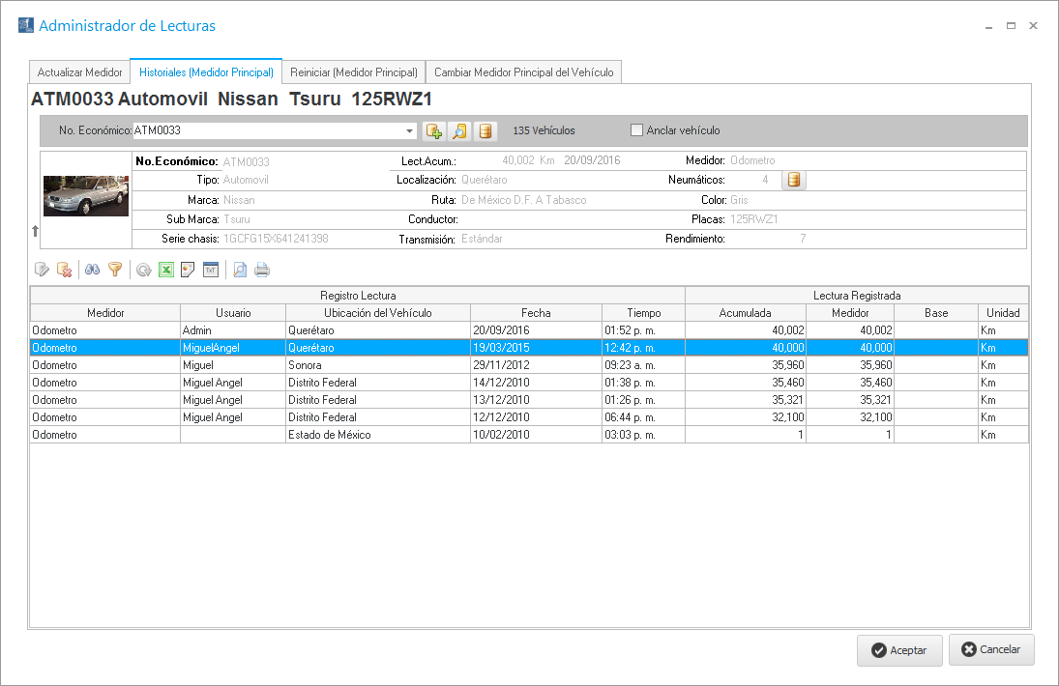Export the table with the Excel icon
1059x686 pixels.
[x=166, y=271]
